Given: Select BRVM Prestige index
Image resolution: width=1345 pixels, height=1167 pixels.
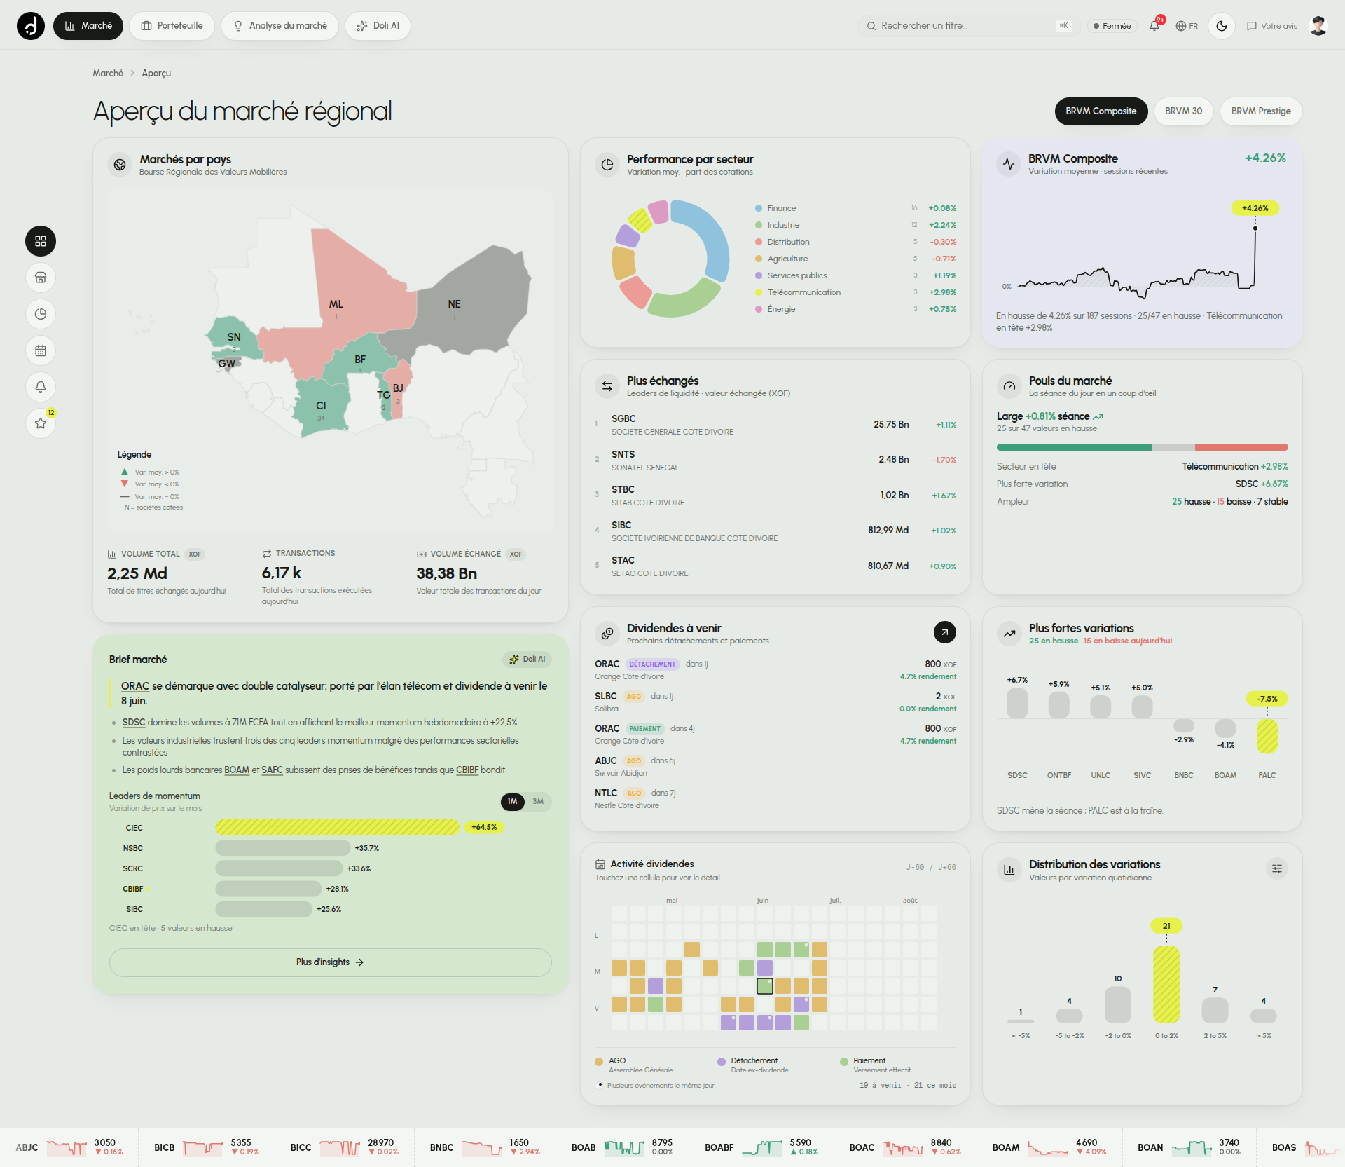Looking at the screenshot, I should coord(1261,111).
